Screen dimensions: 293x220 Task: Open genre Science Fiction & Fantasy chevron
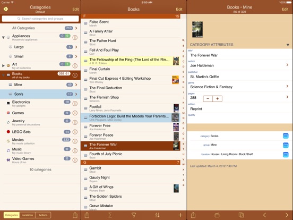click(x=287, y=86)
